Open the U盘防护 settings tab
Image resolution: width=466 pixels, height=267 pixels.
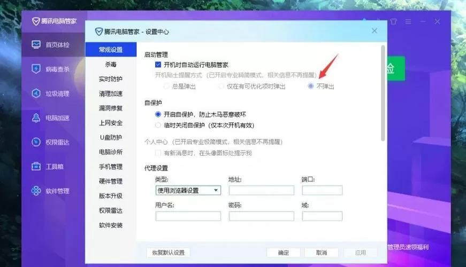[111, 137]
